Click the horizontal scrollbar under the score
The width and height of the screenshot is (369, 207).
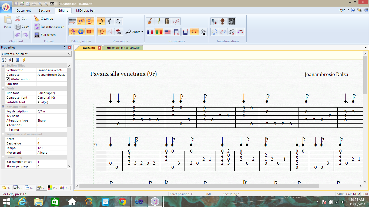click(199, 186)
